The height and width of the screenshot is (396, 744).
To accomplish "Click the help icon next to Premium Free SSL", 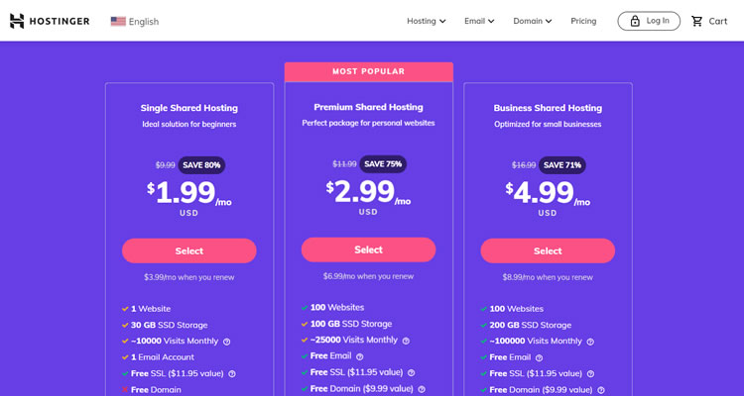I will [x=412, y=373].
